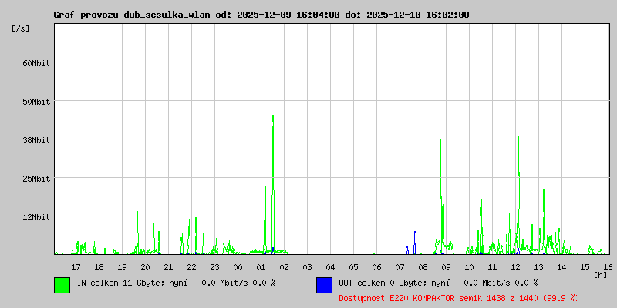
Task: Click the '25Mbit' y-axis label
Action: coord(36,179)
